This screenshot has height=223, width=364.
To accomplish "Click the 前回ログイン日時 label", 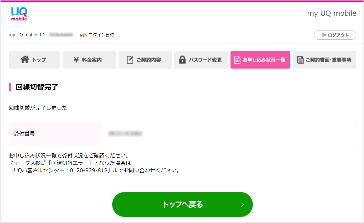I will 99,35.
